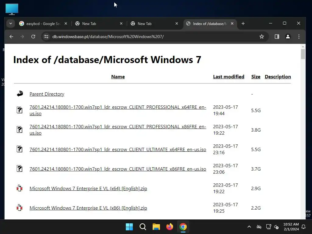Click the Parent Directory back-arrow icon
Viewport: 312px width, 234px height.
point(20,94)
